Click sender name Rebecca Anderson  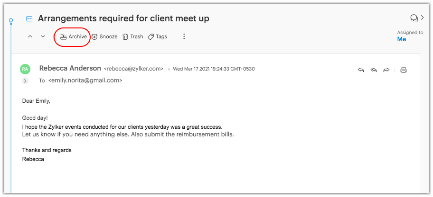point(70,68)
